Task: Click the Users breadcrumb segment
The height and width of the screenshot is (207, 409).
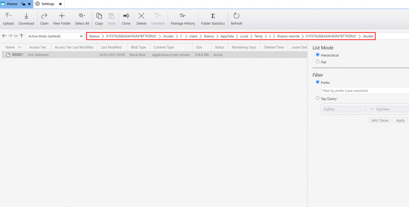Action: pos(193,36)
